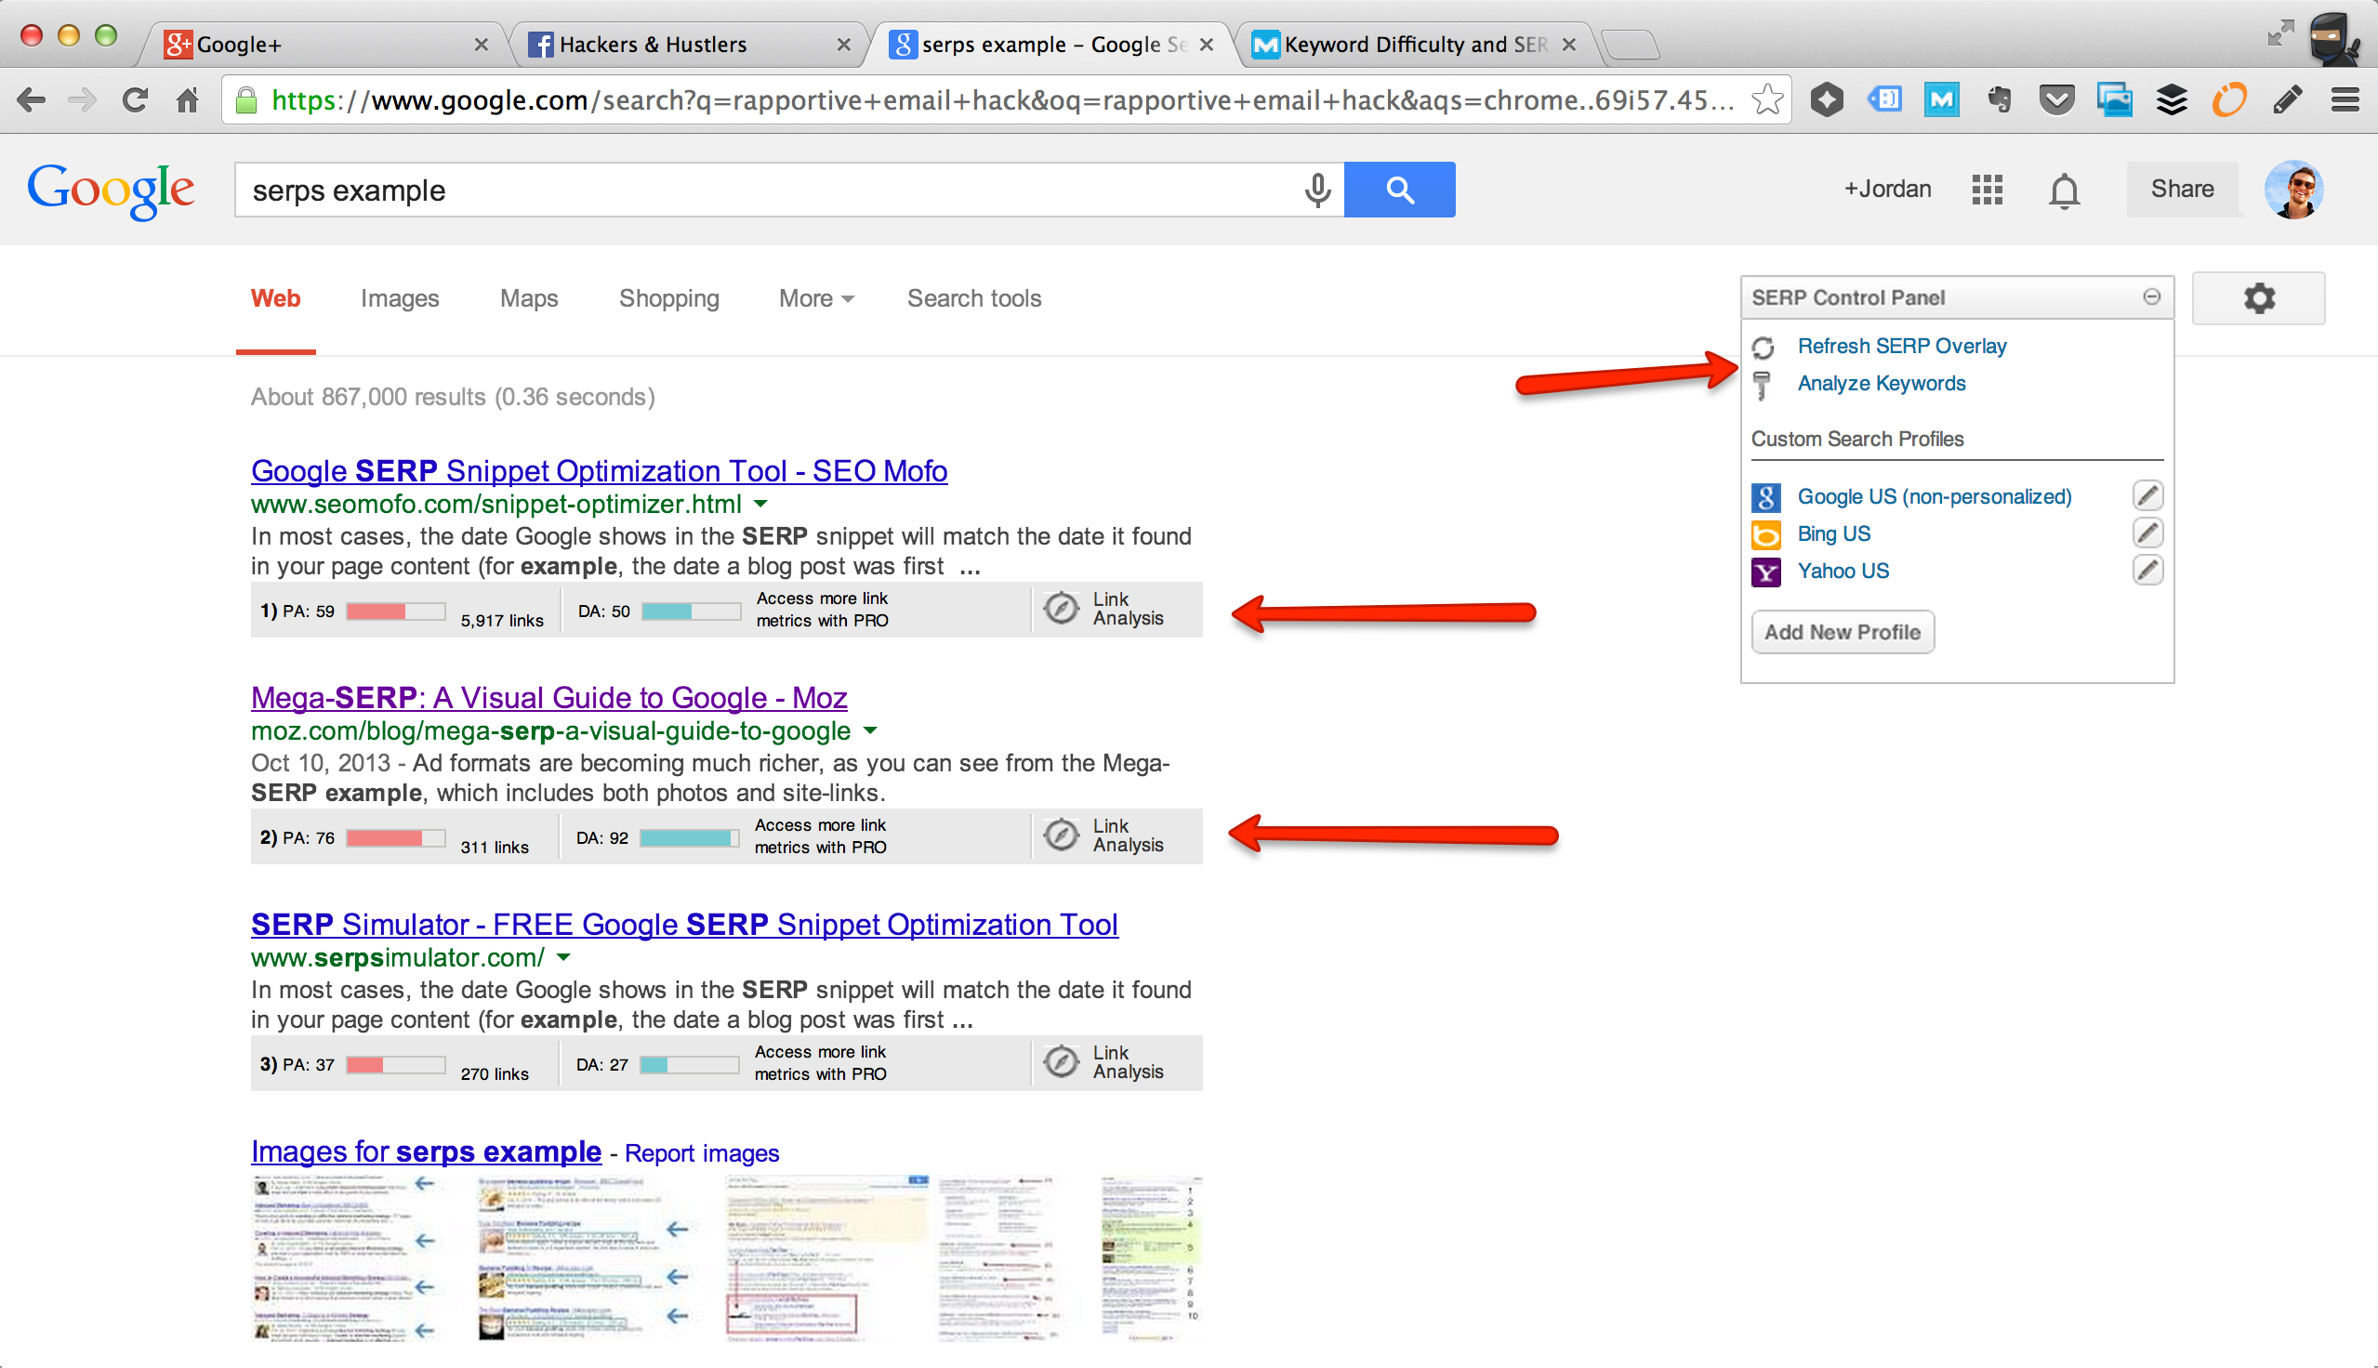
Task: Click the Pocket extension icon
Action: click(x=2056, y=99)
